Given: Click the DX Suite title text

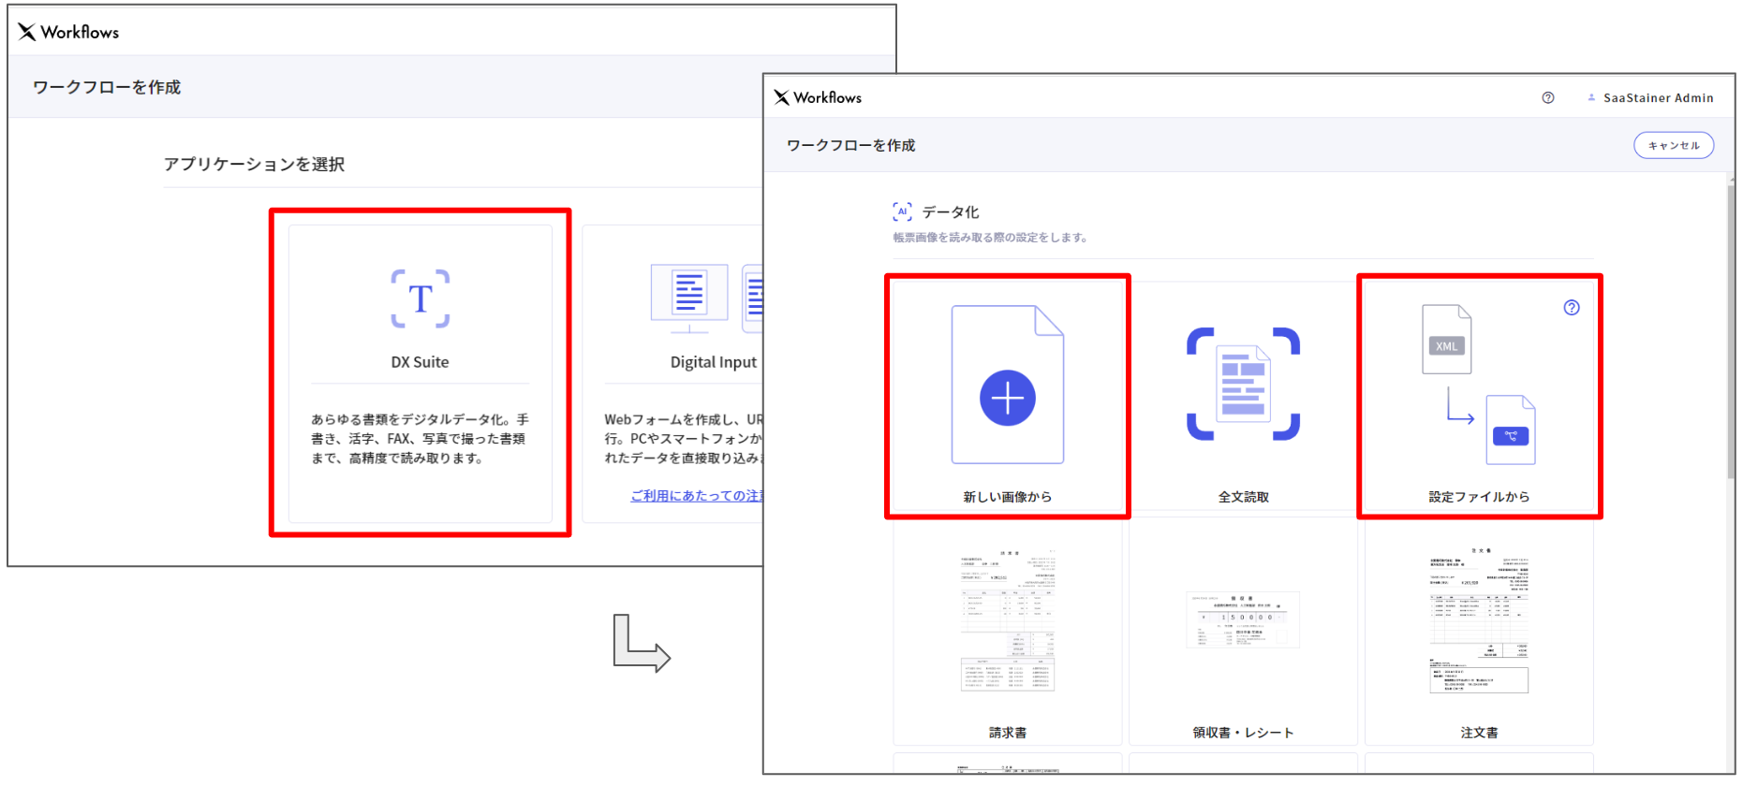Looking at the screenshot, I should pyautogui.click(x=420, y=362).
